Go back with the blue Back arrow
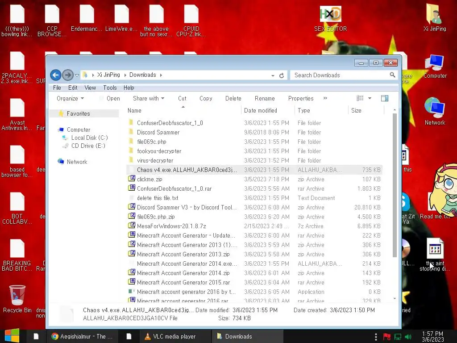 click(56, 75)
